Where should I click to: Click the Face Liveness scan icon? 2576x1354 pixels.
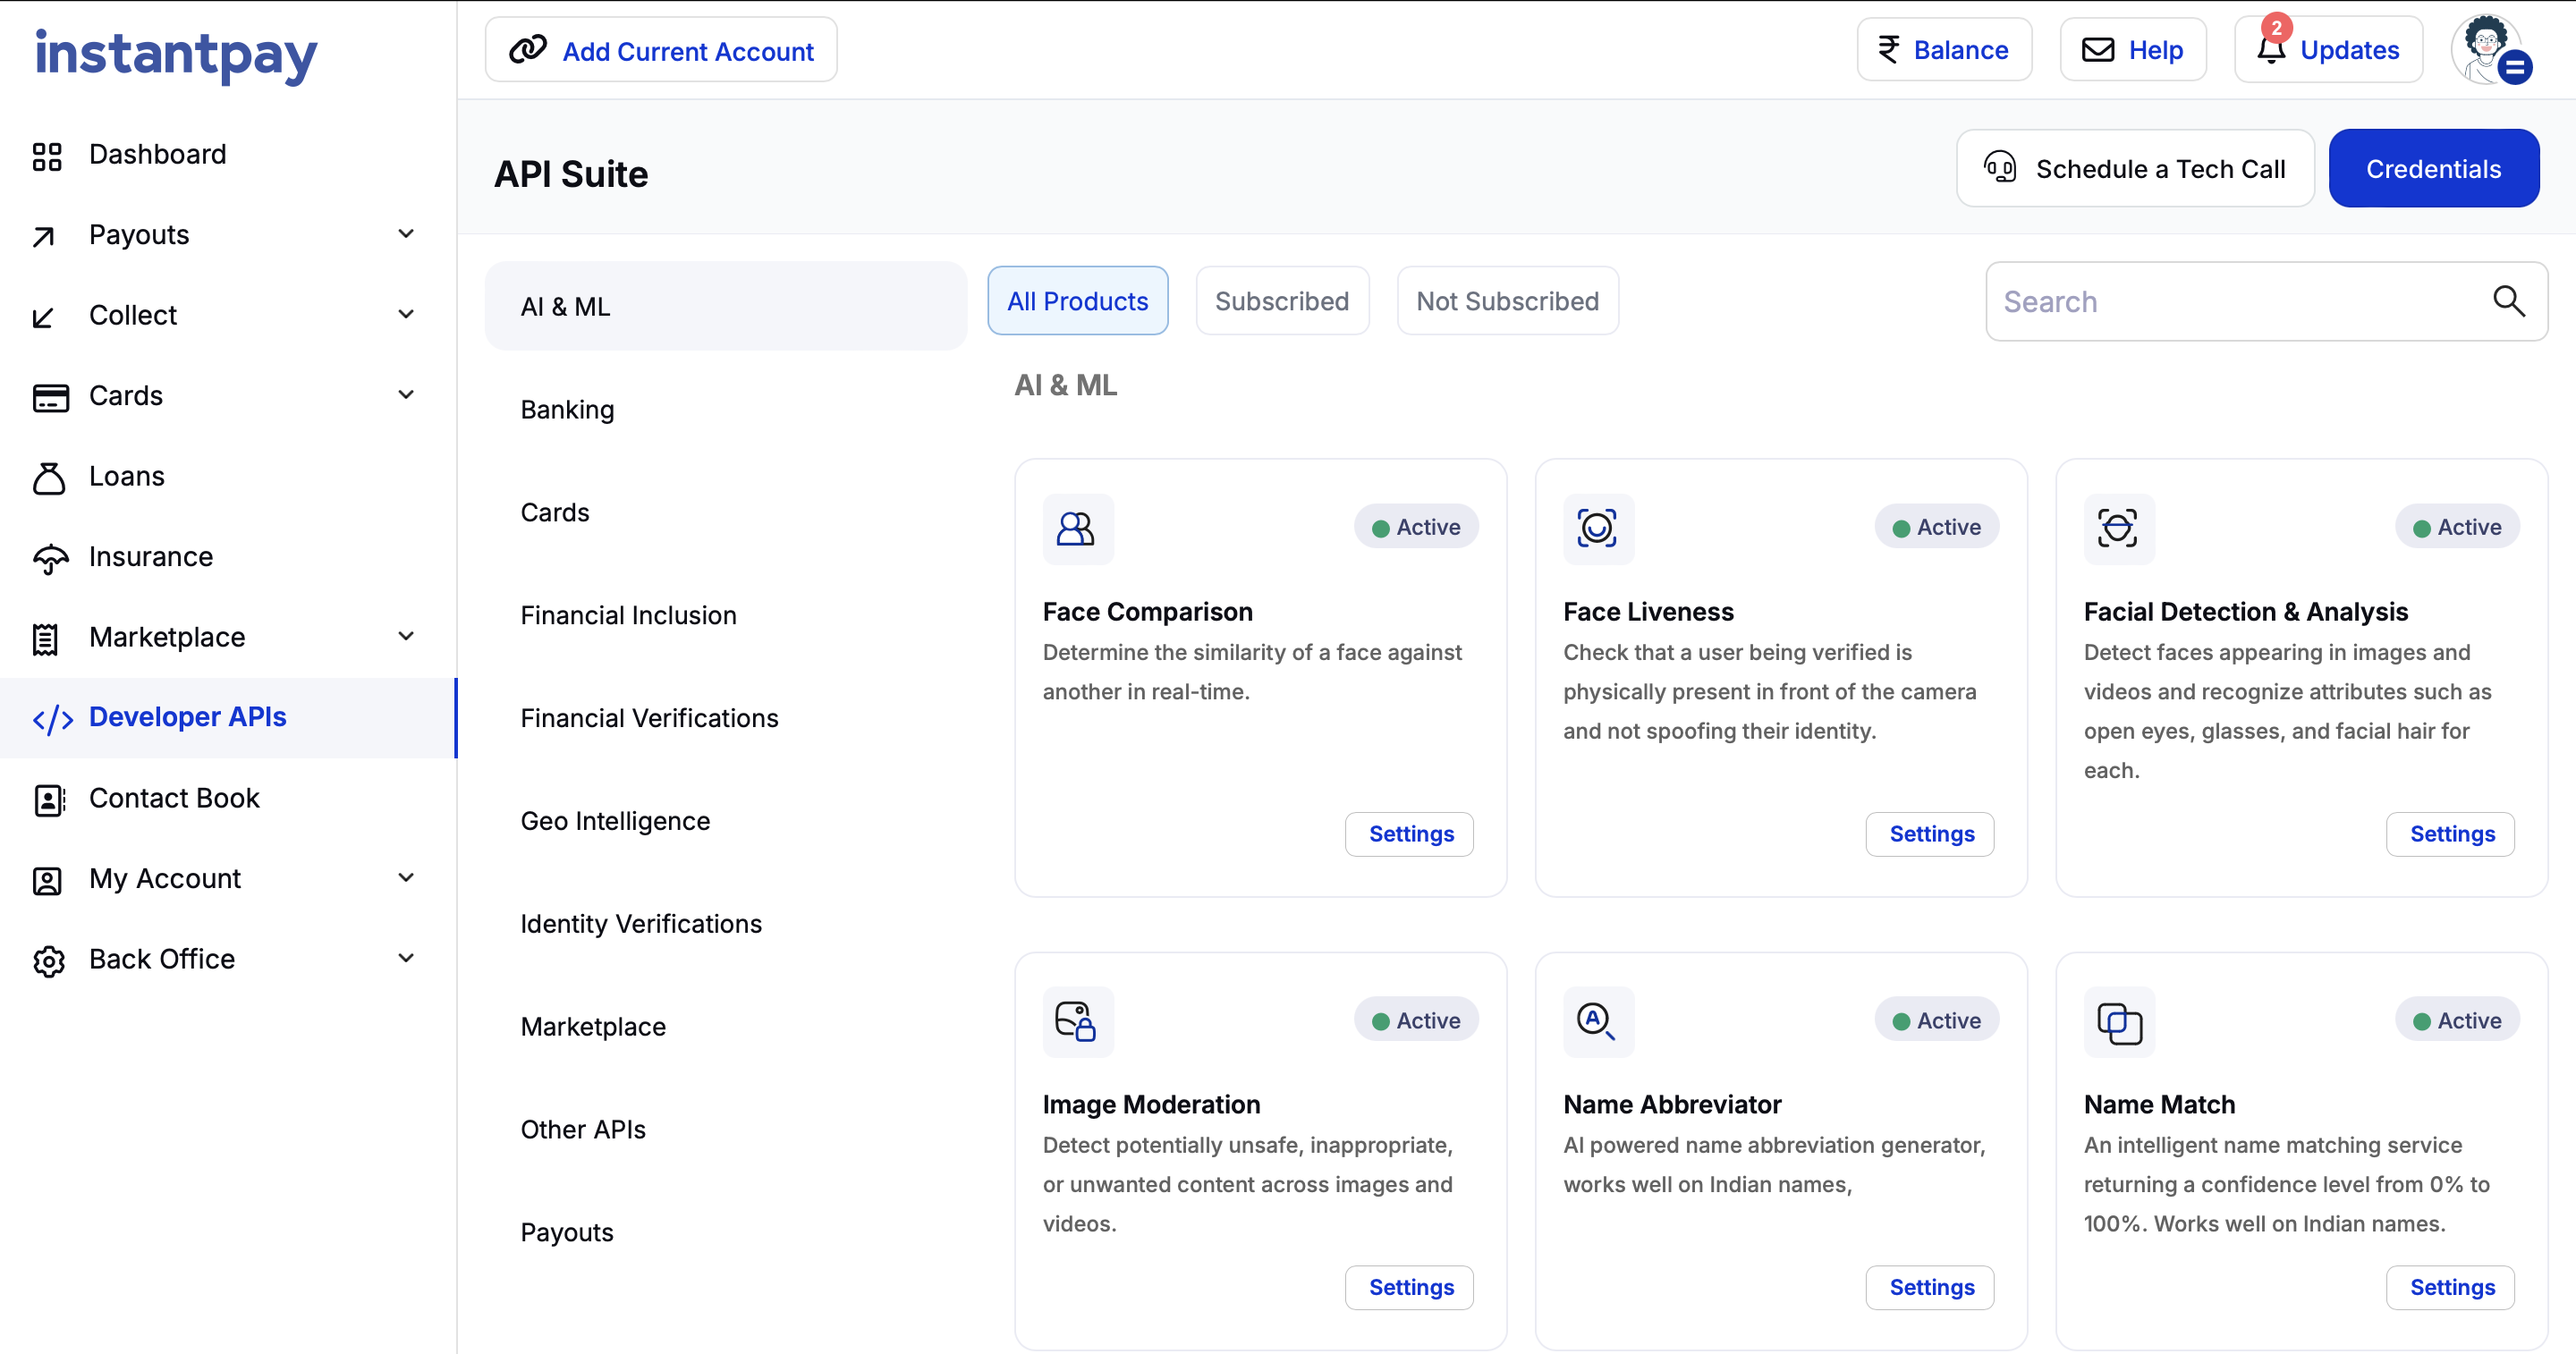[x=1597, y=528]
